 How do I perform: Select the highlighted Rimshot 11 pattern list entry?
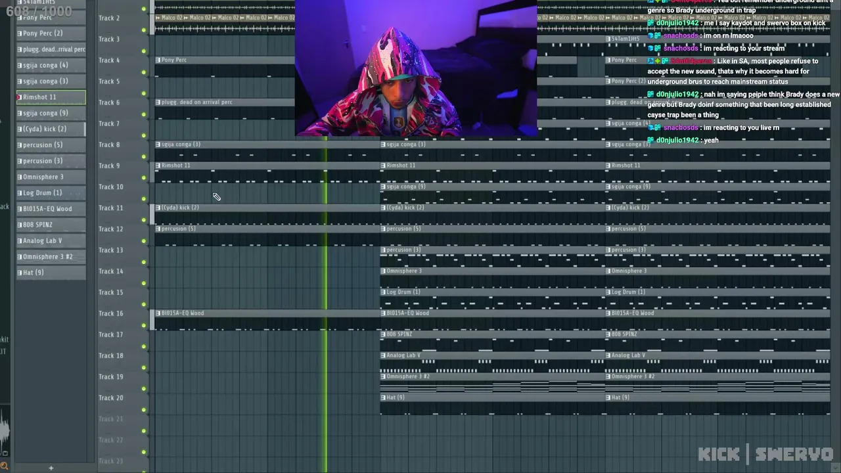[x=51, y=97]
